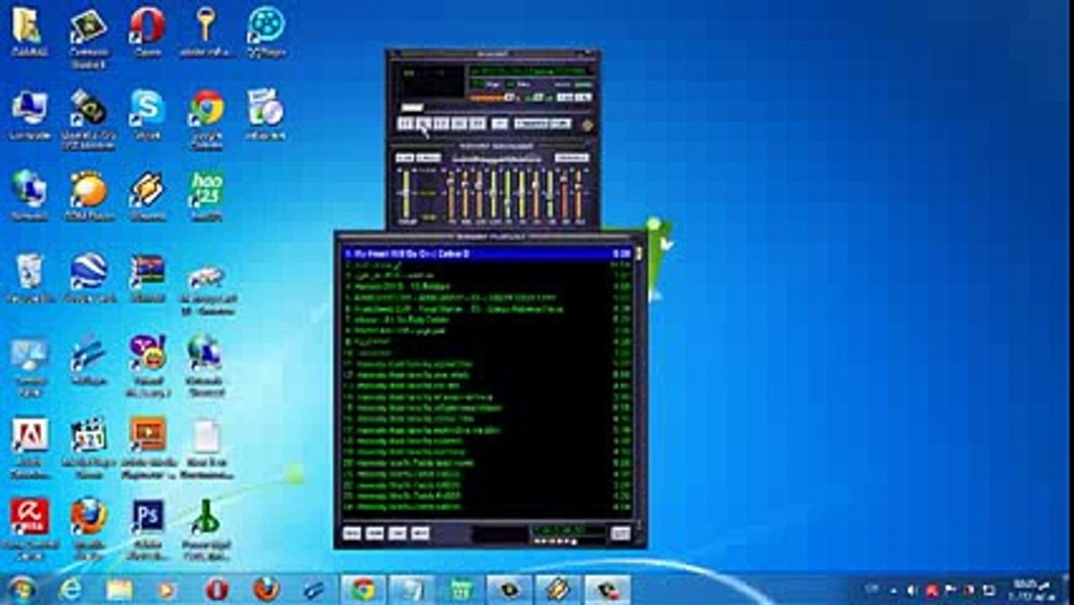Screen dimensions: 1074x605
Task: Open Windows Explorer folder on taskbar
Action: coord(118,589)
